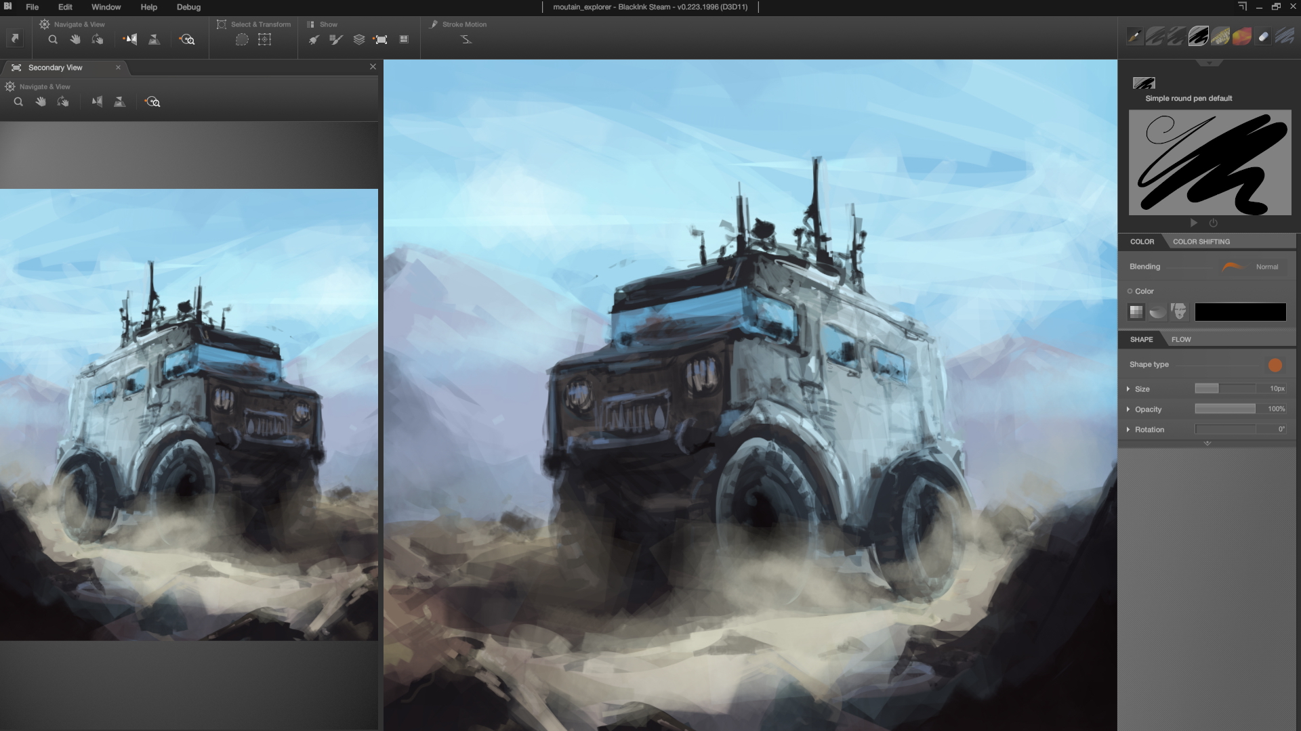This screenshot has width=1301, height=731.
Task: Click the perspective icon in Secondary View
Action: [120, 102]
